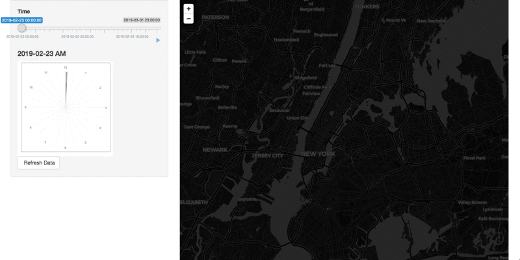The width and height of the screenshot is (520, 260).
Task: Click the 2019-03-01 23:00:00 slider end label
Action: click(x=142, y=20)
